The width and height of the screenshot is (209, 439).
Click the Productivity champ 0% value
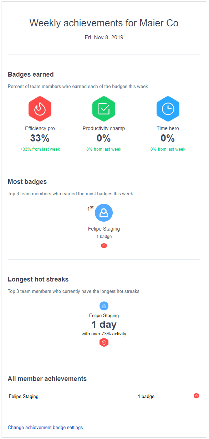point(104,138)
